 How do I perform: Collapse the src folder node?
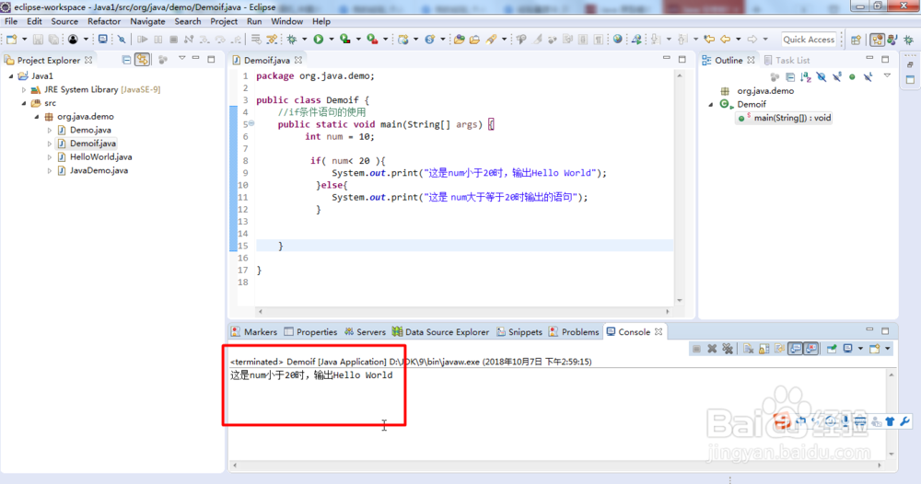point(24,103)
